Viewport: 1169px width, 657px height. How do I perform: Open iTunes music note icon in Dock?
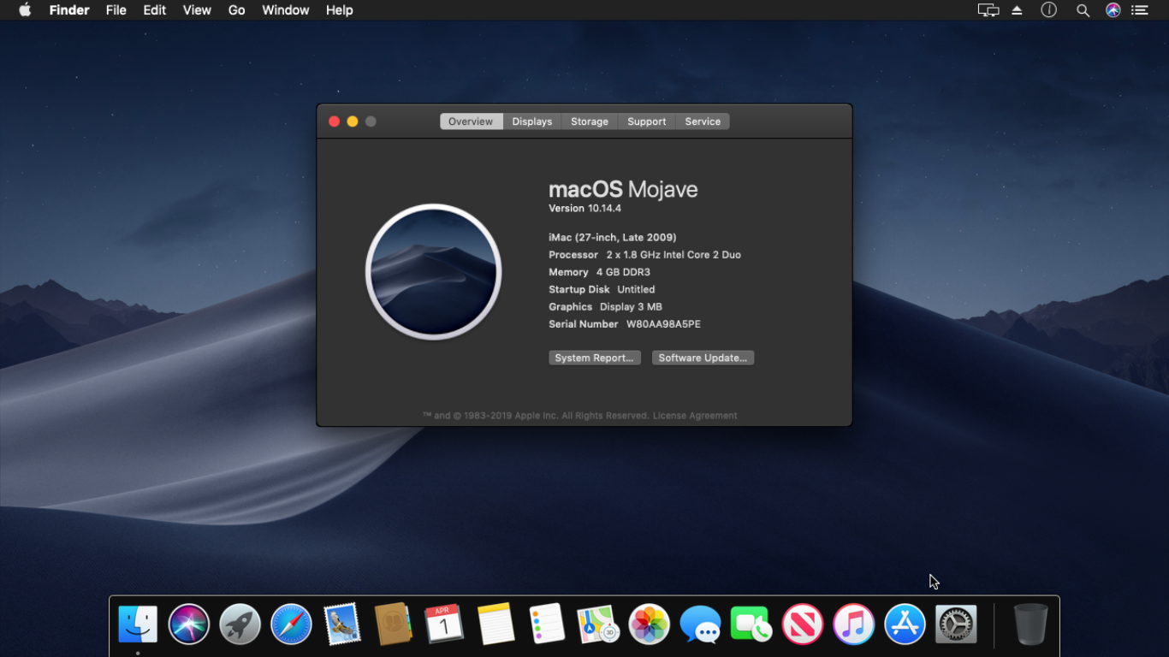click(x=853, y=624)
